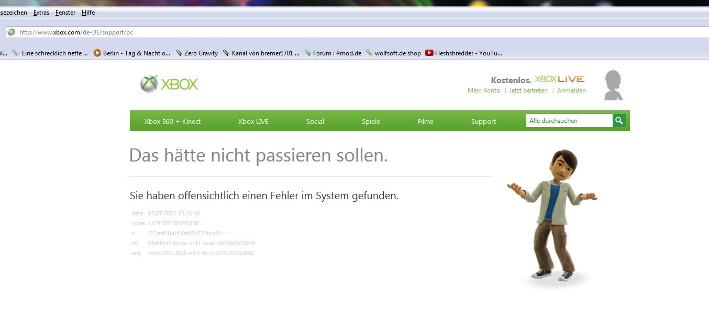
Task: Open the Zero Gravity bookmark
Action: pos(197,53)
